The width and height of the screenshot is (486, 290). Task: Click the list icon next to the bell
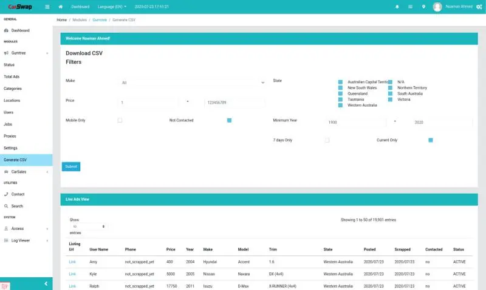click(410, 7)
